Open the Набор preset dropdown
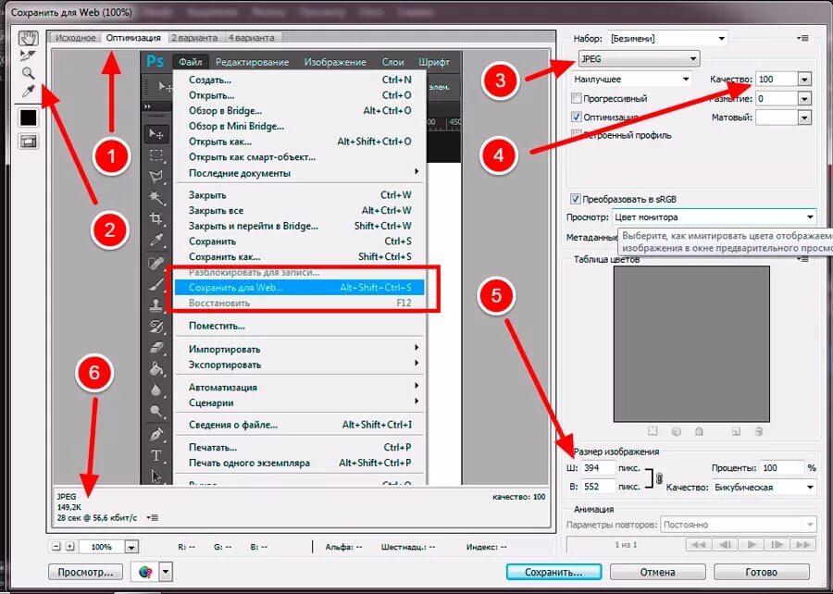Viewport: 833px width, 594px height. point(667,38)
